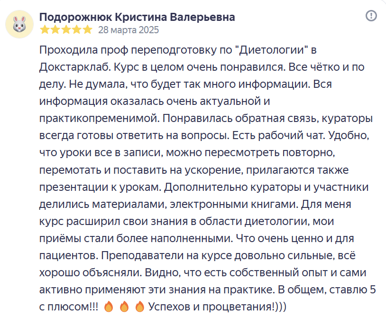The width and height of the screenshot is (386, 319).
Task: Click the third rating star
Action: click(66, 30)
